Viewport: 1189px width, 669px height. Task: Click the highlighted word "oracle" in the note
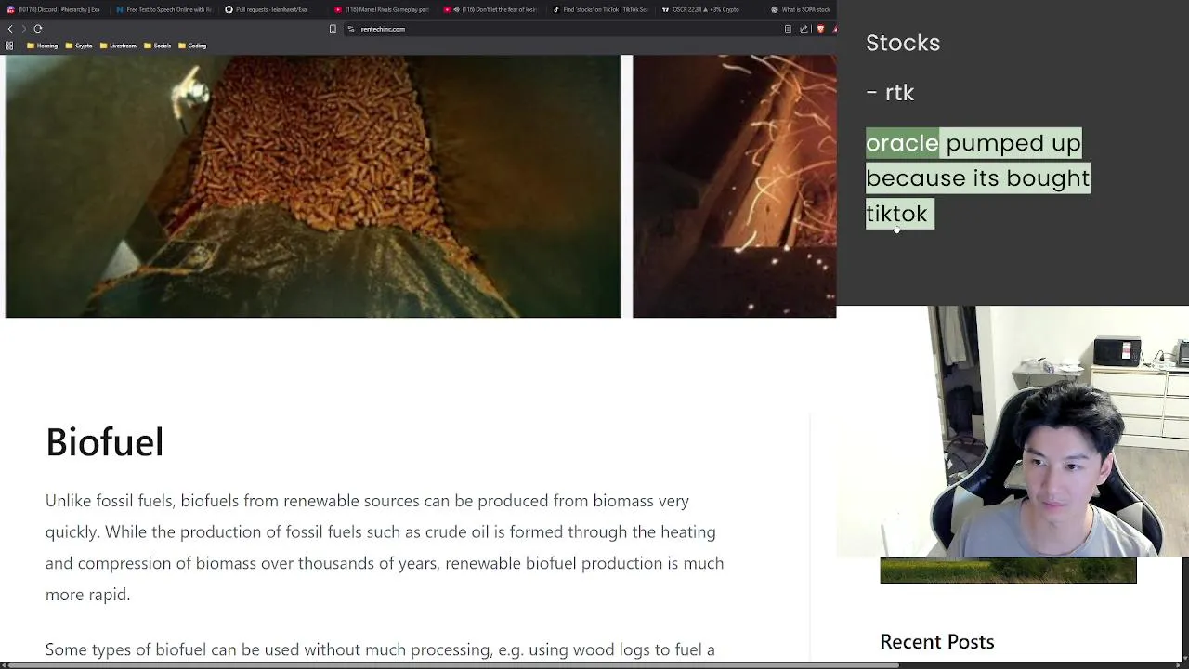902,143
